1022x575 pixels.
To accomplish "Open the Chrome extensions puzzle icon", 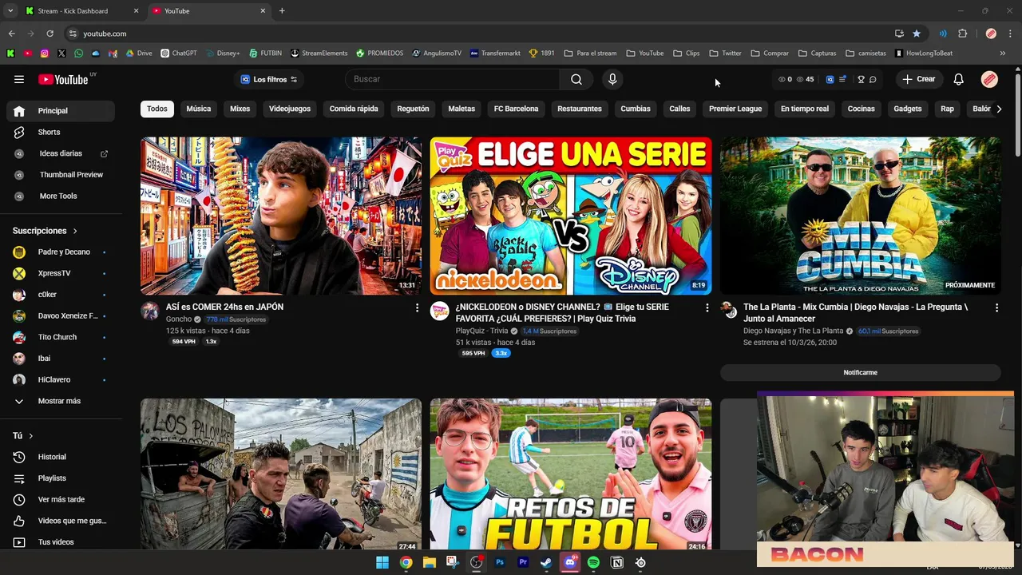I will tap(962, 34).
